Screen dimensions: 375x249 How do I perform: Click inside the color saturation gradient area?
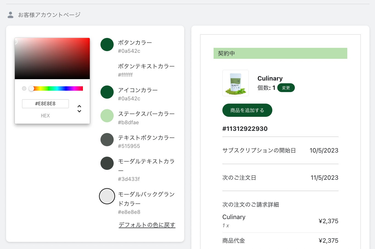[x=52, y=59]
